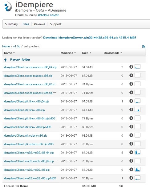The image size is (150, 192).
Task: Open download stats chart for gtk.linux.x86.zip
Action: pyautogui.click(x=137, y=110)
